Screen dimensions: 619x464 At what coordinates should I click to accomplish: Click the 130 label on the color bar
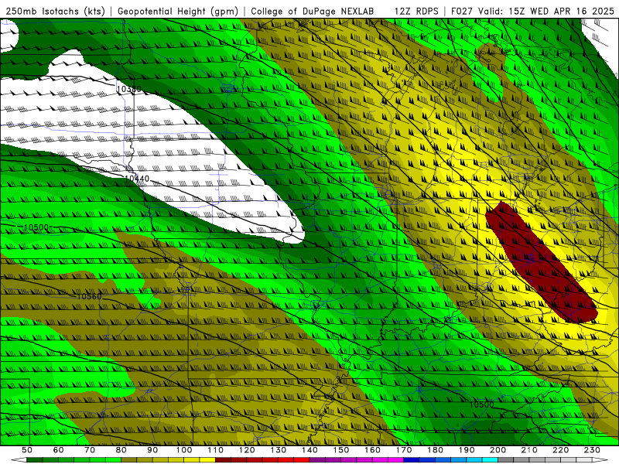click(279, 450)
